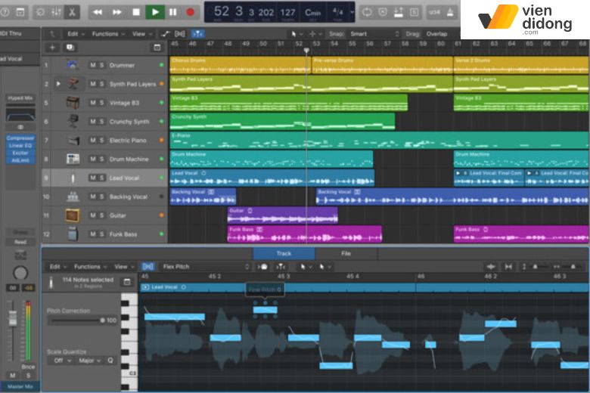590x393 pixels.
Task: Open the Editors scissors icon
Action: point(72,12)
